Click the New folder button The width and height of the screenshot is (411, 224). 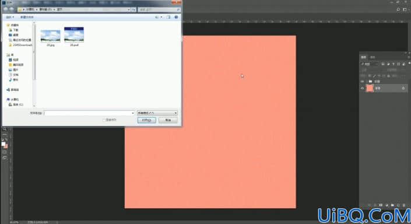pyautogui.click(x=27, y=17)
